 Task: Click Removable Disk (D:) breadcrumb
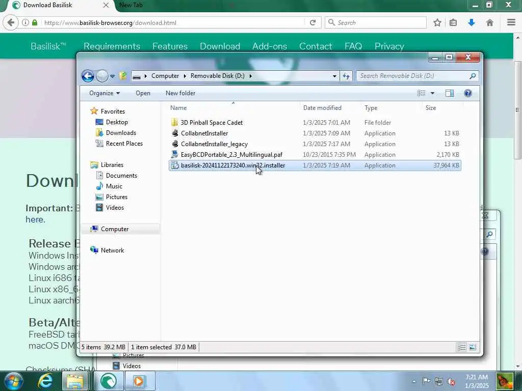(x=217, y=76)
